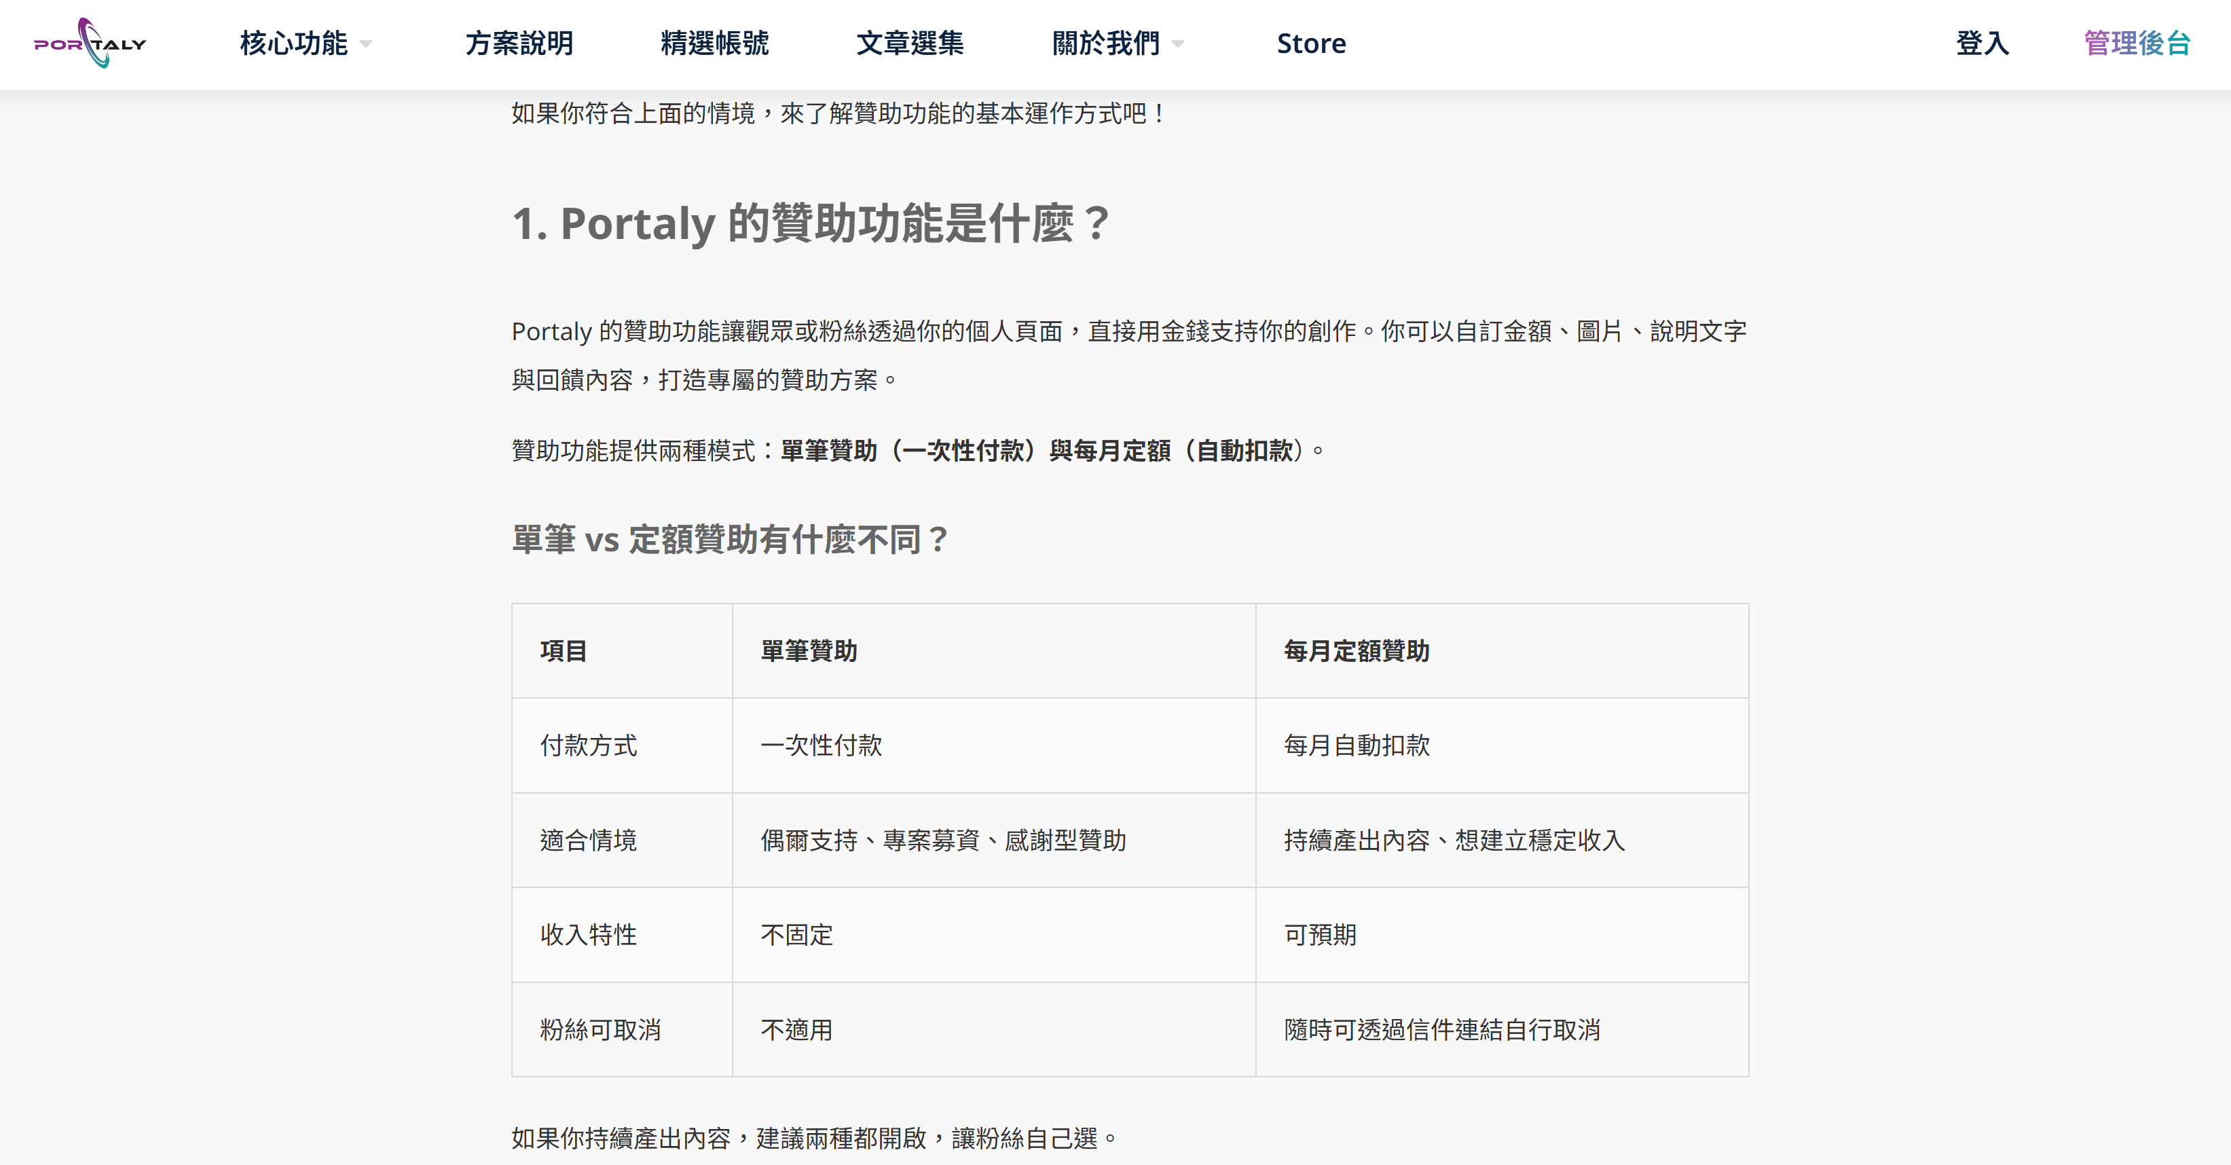The height and width of the screenshot is (1165, 2231).
Task: Go to 方案說明 page
Action: (519, 43)
